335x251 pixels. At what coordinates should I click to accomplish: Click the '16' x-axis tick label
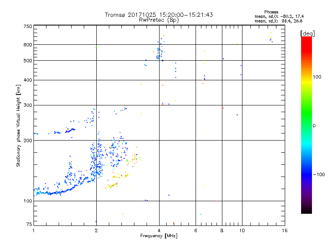(285, 231)
